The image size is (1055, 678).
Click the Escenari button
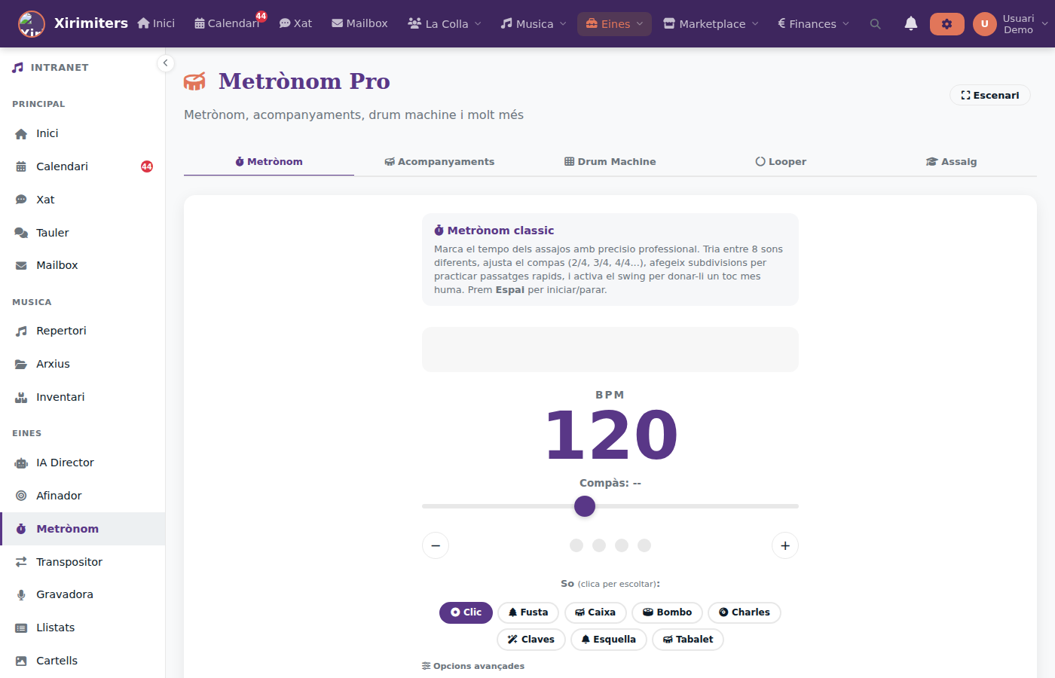(989, 95)
